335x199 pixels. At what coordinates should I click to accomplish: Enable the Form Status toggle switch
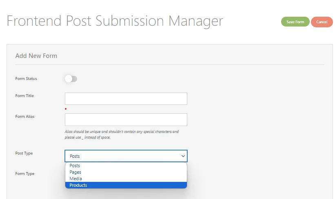coord(71,79)
